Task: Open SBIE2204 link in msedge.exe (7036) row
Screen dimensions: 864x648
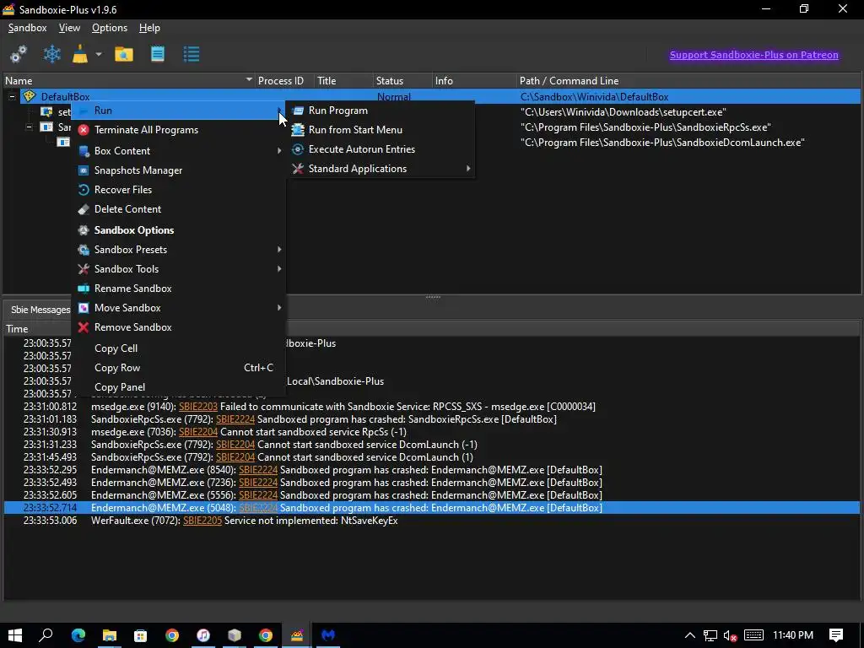Action: pyautogui.click(x=197, y=432)
